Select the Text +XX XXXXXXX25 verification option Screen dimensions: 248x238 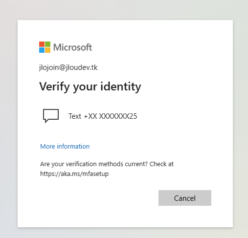point(90,116)
